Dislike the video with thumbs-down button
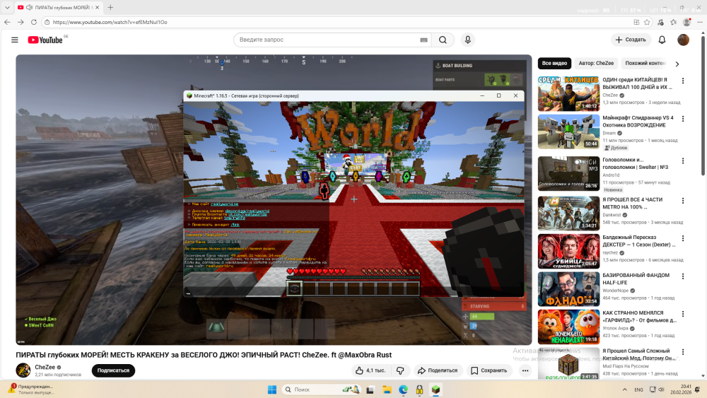 [x=400, y=370]
